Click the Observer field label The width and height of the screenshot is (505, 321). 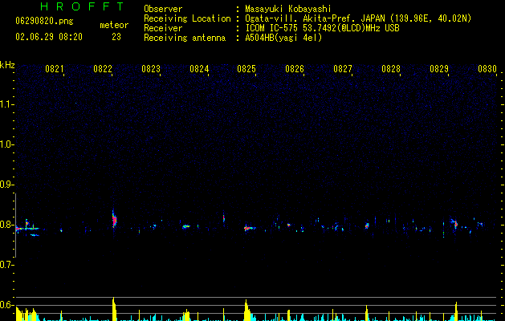coord(163,9)
